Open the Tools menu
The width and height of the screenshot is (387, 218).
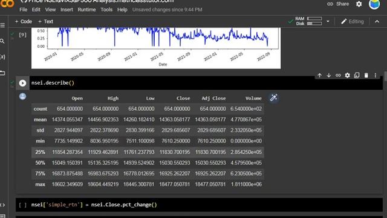point(106,10)
